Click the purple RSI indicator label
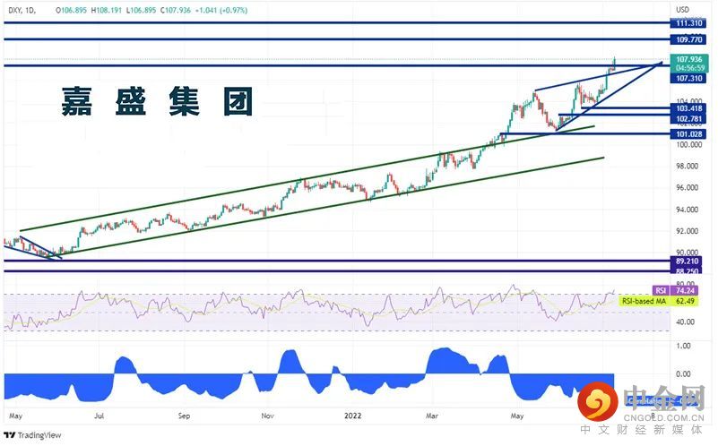The height and width of the screenshot is (446, 718). pos(661,290)
